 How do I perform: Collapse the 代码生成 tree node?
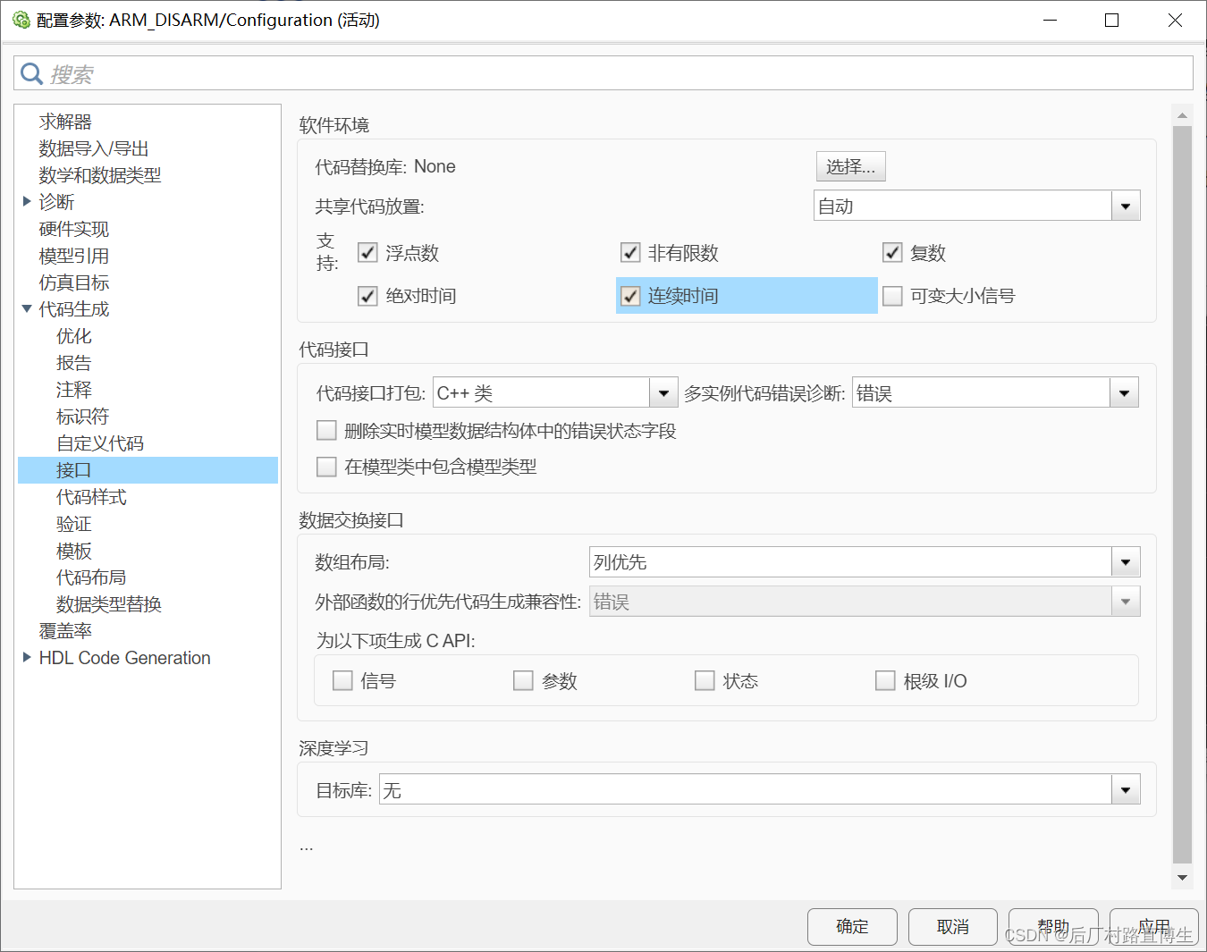pyautogui.click(x=27, y=308)
